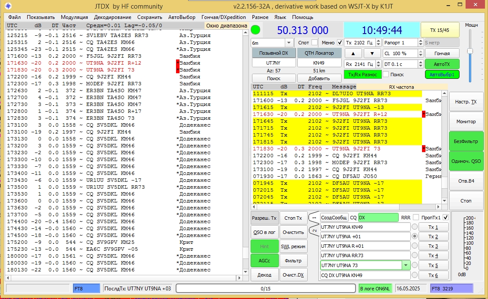488x299 pixels.
Task: Open the Tx5 message dropdown arrow
Action: [x=406, y=265]
